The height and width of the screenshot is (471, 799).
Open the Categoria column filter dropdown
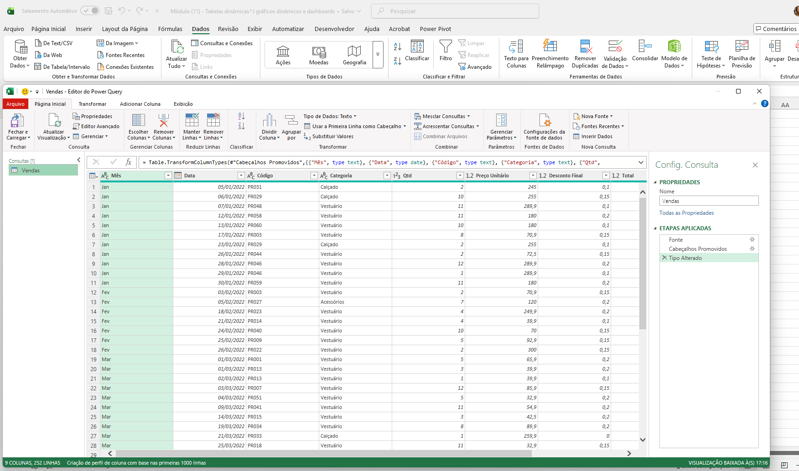pos(387,176)
